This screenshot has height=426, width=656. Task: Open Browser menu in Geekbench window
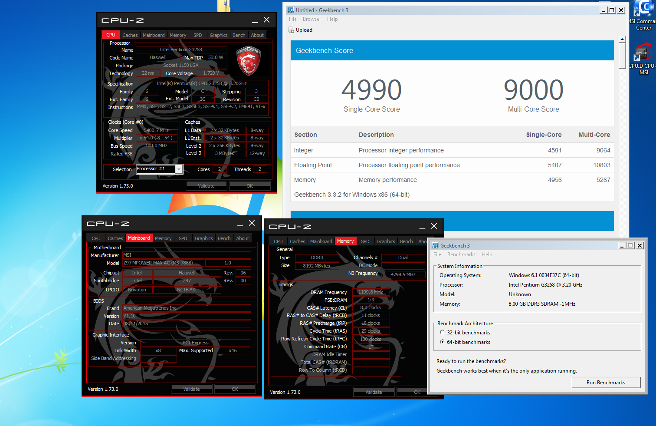tap(312, 19)
